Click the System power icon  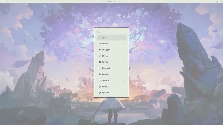click(100, 93)
